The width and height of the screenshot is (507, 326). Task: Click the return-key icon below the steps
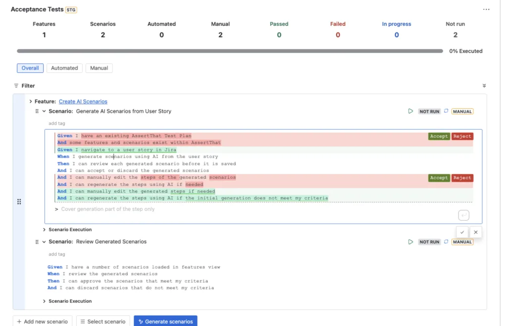pos(463,215)
